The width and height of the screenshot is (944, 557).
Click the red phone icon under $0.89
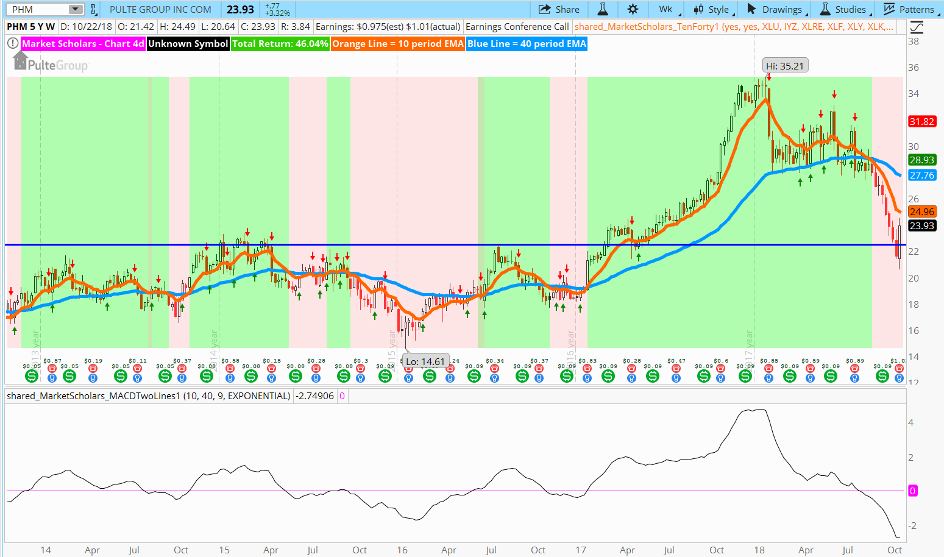click(855, 369)
